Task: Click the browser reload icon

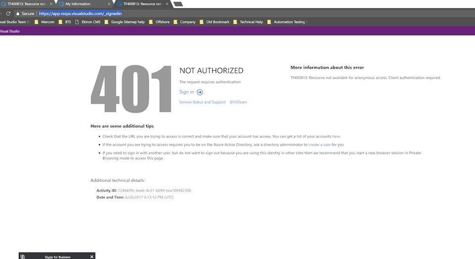Action: pos(8,14)
